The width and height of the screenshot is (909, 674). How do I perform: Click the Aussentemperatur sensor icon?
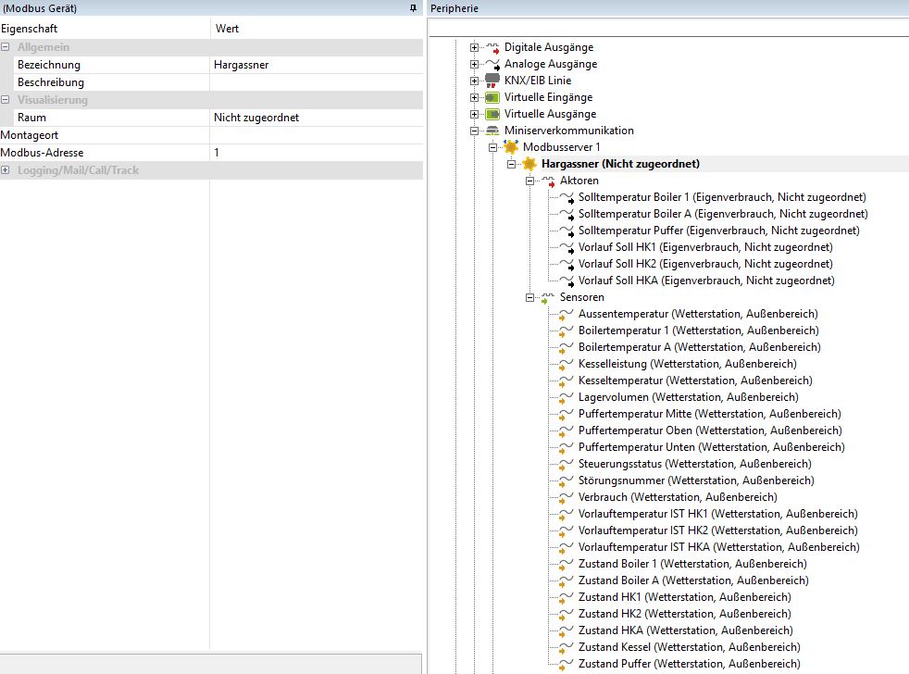tap(566, 315)
